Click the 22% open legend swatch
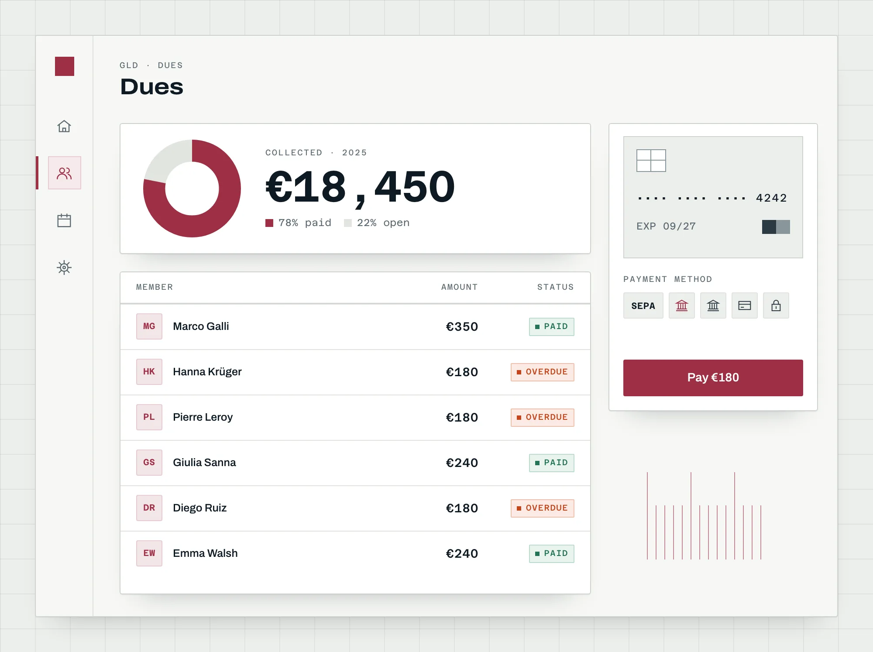This screenshot has height=652, width=873. click(348, 223)
